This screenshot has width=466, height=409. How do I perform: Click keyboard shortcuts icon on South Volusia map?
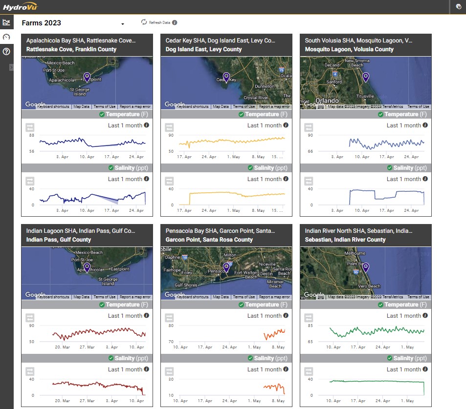(321, 106)
